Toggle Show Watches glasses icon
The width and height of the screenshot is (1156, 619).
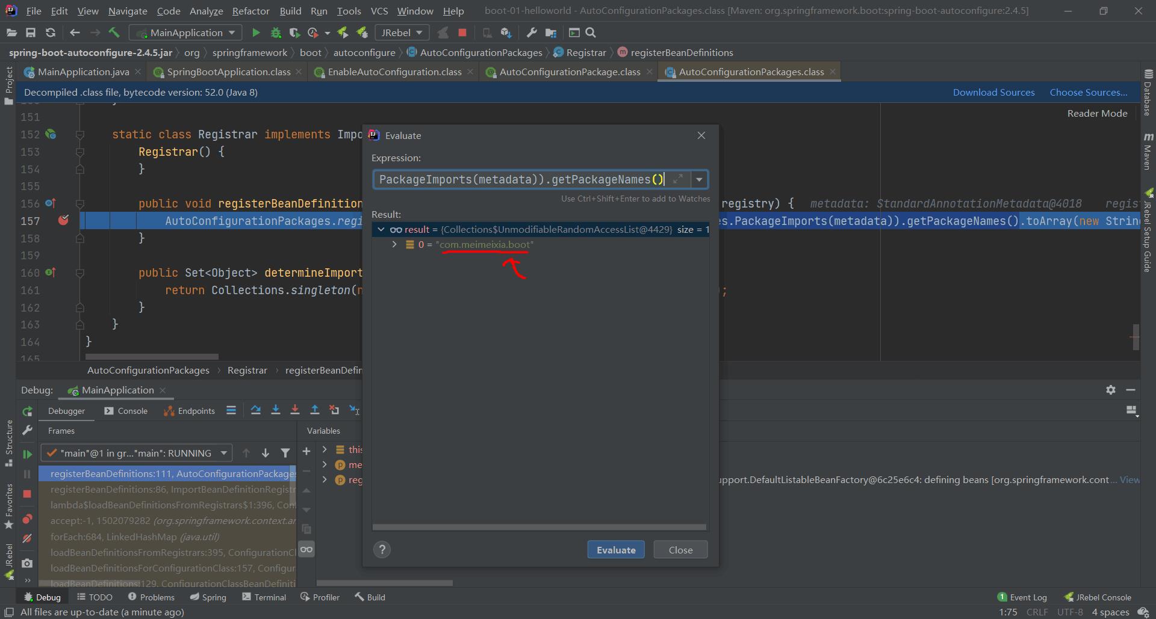click(x=306, y=549)
